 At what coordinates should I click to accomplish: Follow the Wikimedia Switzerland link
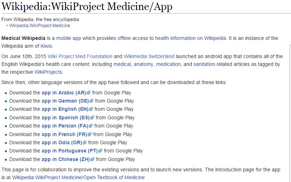[x=149, y=57]
